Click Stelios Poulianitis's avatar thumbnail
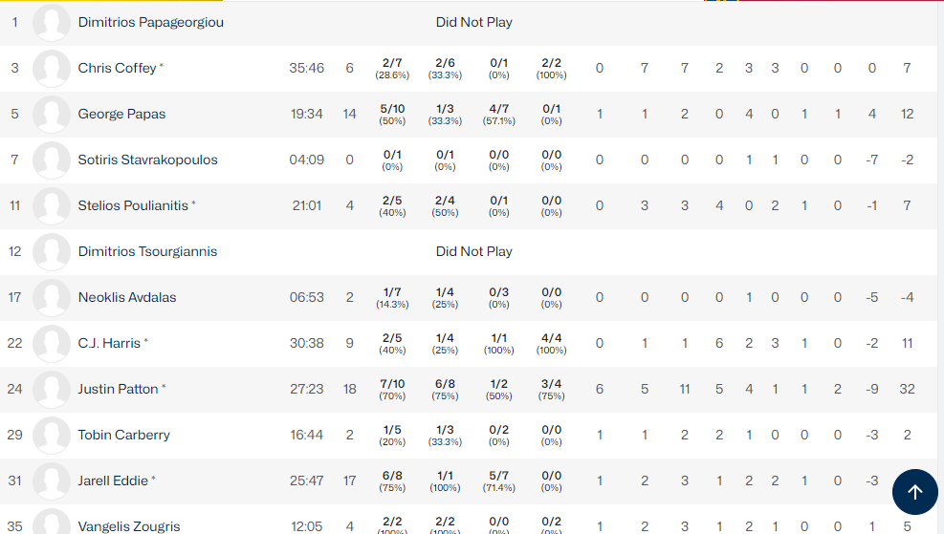This screenshot has width=944, height=534. pyautogui.click(x=52, y=206)
